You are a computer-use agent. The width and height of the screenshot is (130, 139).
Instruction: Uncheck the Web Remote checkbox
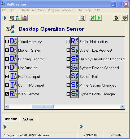click(x=7, y=94)
